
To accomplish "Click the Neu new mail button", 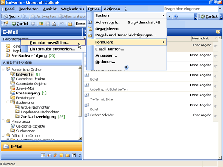I will (10, 17).
